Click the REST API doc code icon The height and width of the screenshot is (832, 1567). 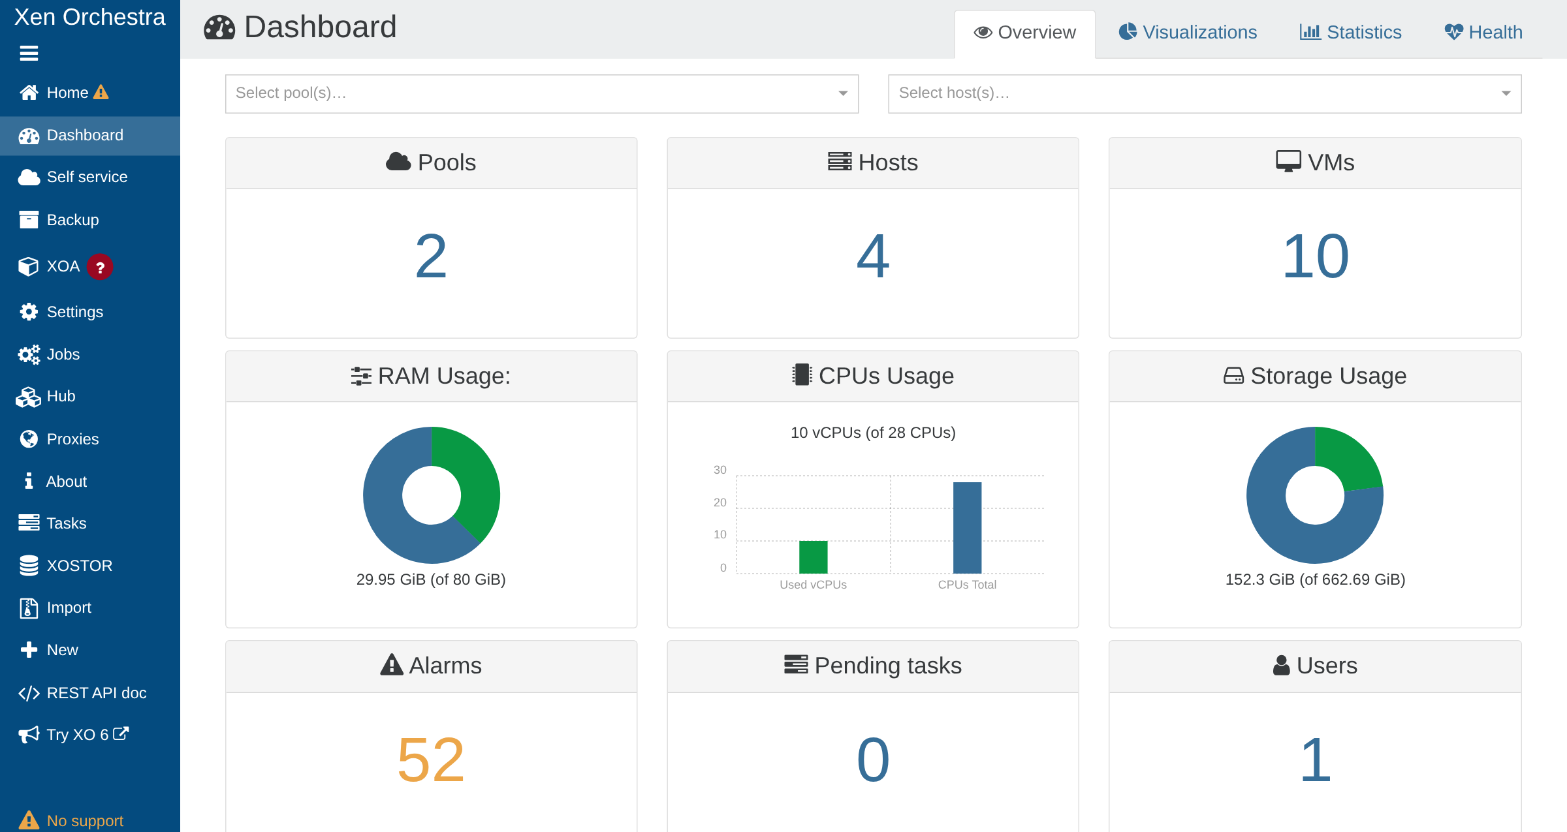[x=29, y=693]
